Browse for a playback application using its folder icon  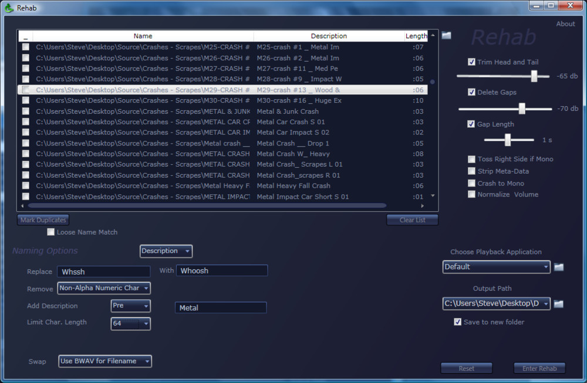pyautogui.click(x=559, y=267)
